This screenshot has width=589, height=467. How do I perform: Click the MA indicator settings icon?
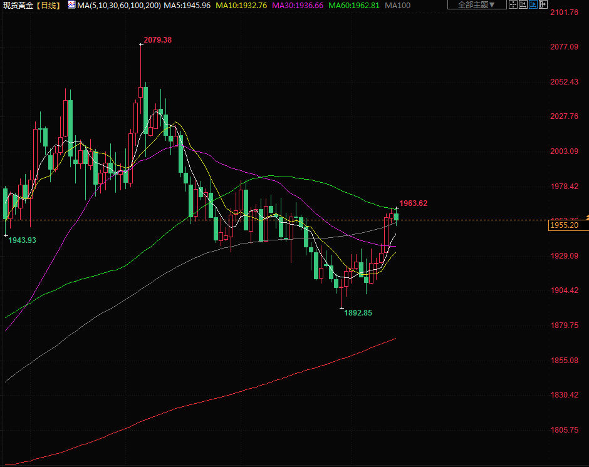pyautogui.click(x=71, y=5)
